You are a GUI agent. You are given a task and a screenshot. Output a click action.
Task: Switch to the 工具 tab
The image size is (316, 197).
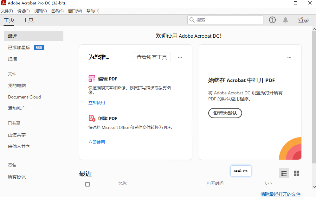(x=28, y=20)
